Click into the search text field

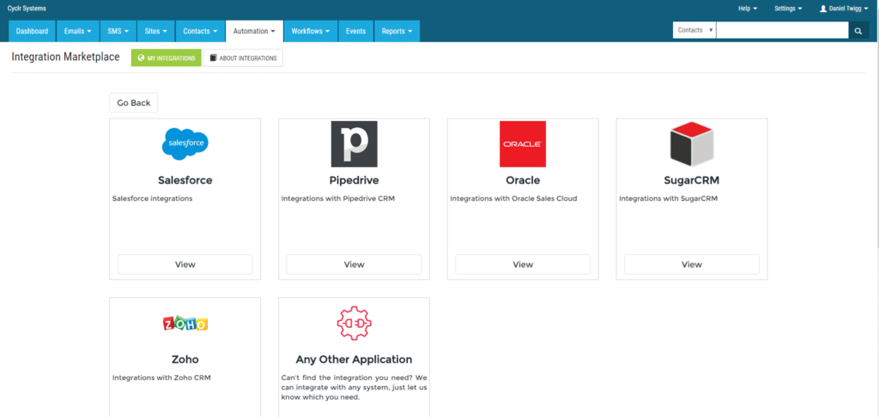(782, 30)
